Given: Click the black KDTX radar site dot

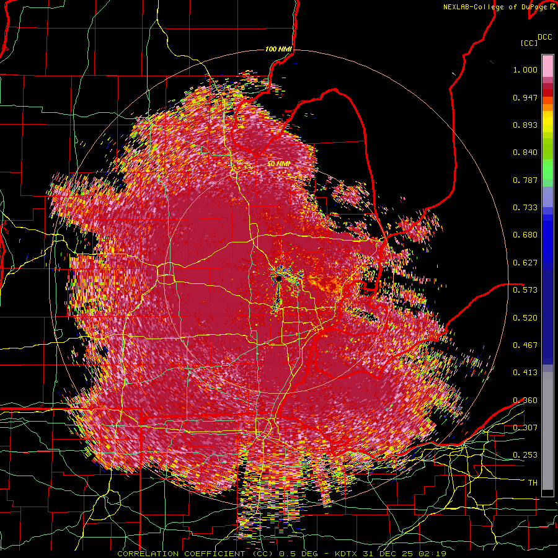Looking at the screenshot, I should [x=279, y=278].
